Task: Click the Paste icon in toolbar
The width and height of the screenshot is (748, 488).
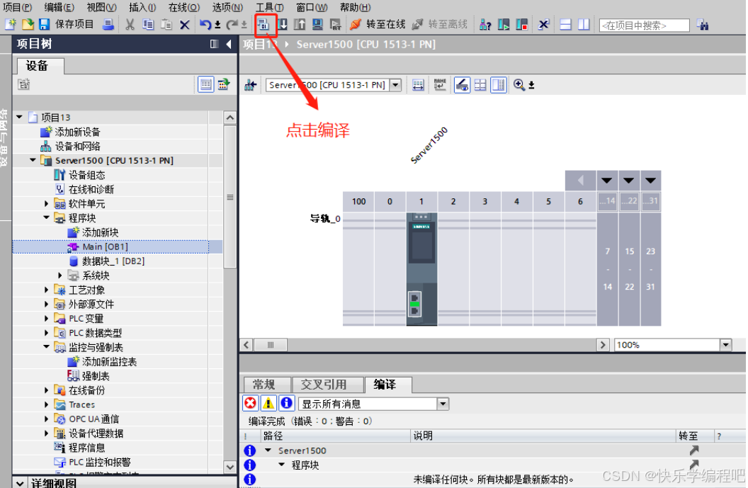Action: coord(166,24)
